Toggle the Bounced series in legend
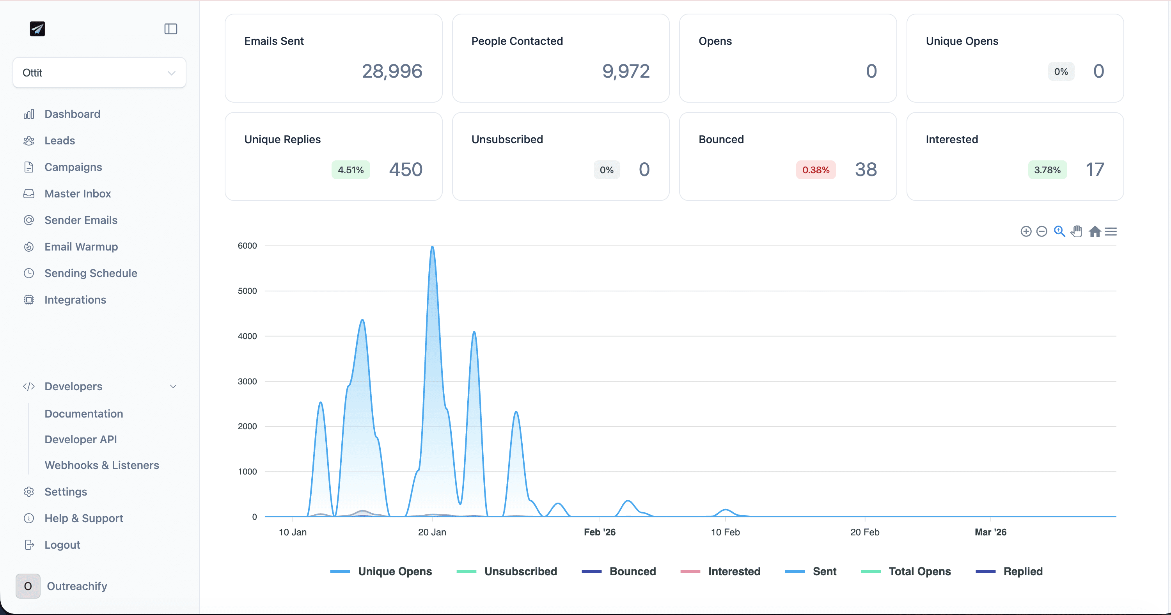 632,571
